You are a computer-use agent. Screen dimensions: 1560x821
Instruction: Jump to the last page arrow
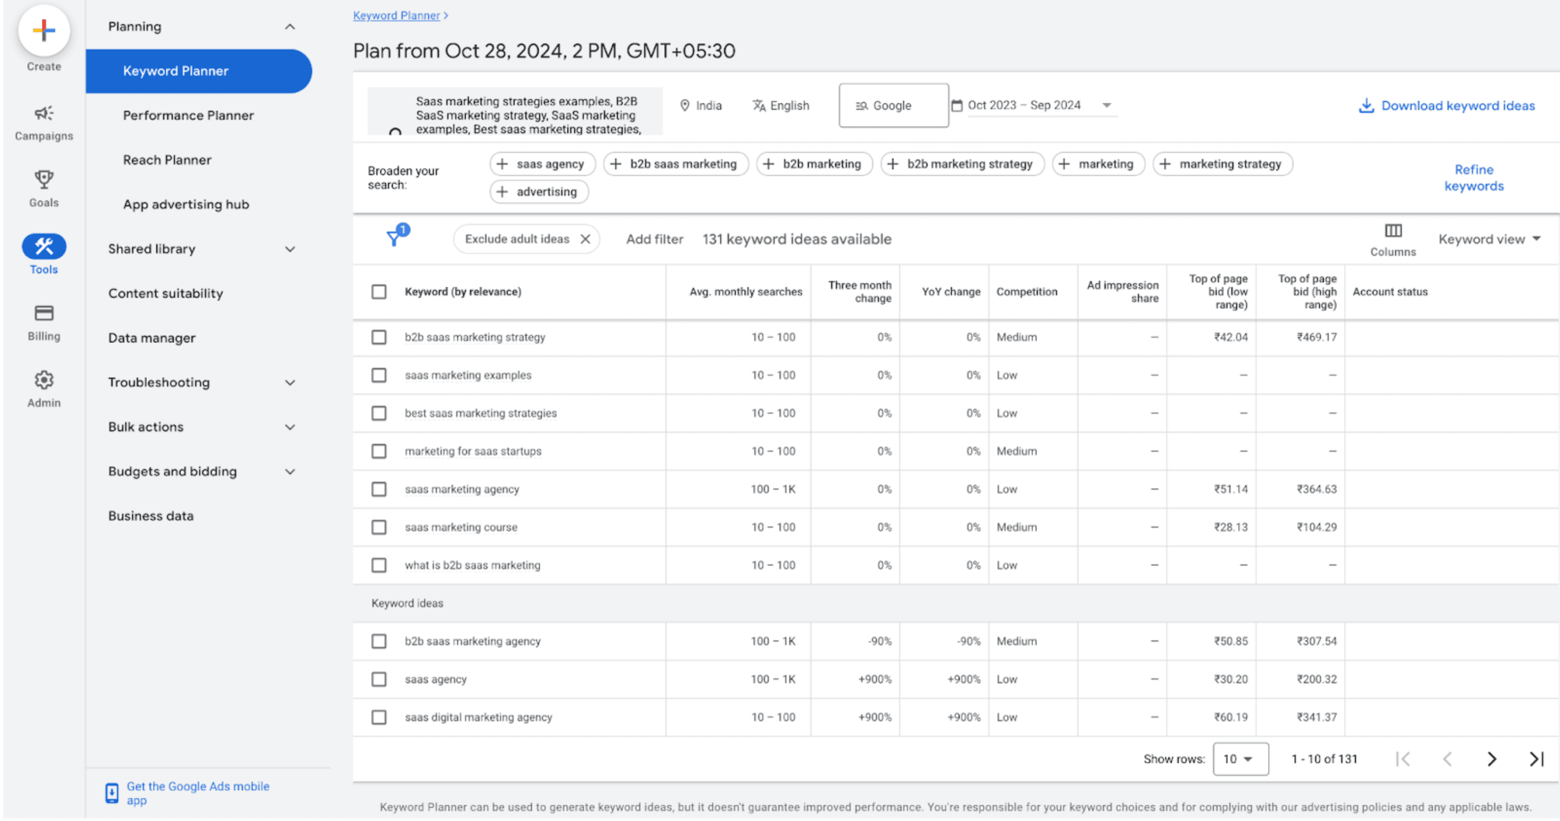[x=1536, y=759]
